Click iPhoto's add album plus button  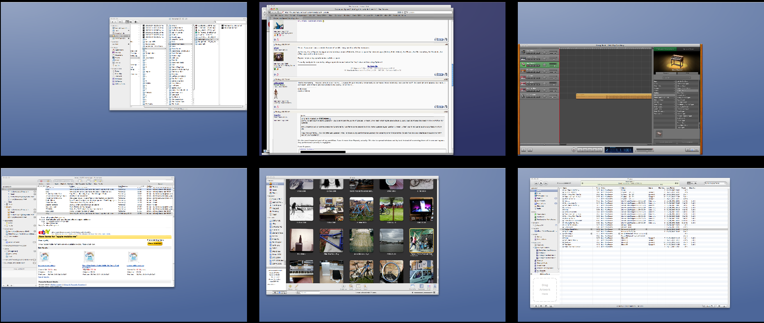coord(275,292)
